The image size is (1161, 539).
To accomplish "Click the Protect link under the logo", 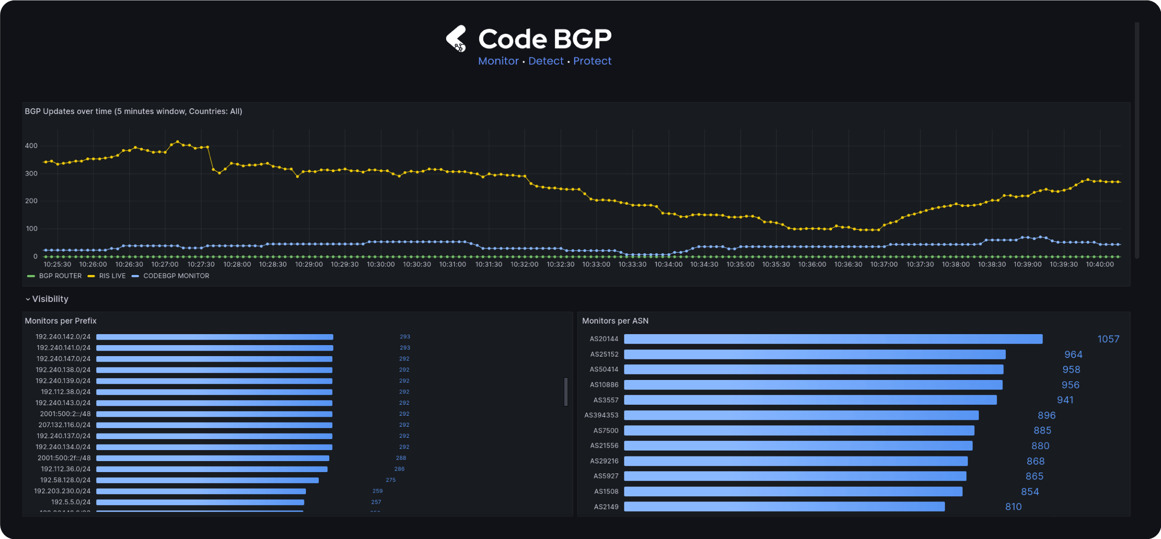I will (x=592, y=61).
